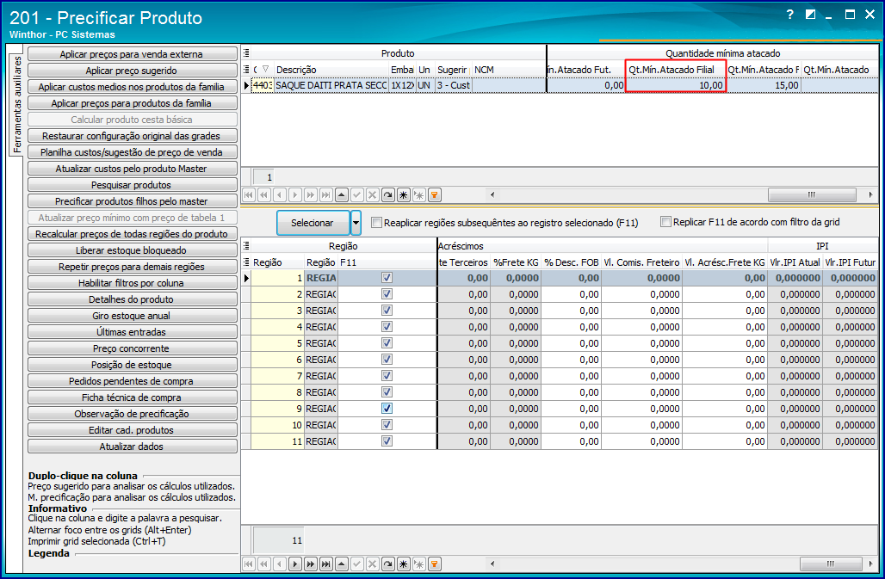Image resolution: width=885 pixels, height=579 pixels.
Task: Open the Ferramentas auxiliares vertical tab
Action: pyautogui.click(x=17, y=105)
